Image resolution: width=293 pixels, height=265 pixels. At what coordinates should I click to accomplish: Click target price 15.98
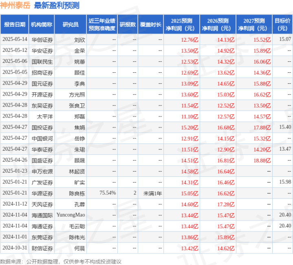(285, 182)
